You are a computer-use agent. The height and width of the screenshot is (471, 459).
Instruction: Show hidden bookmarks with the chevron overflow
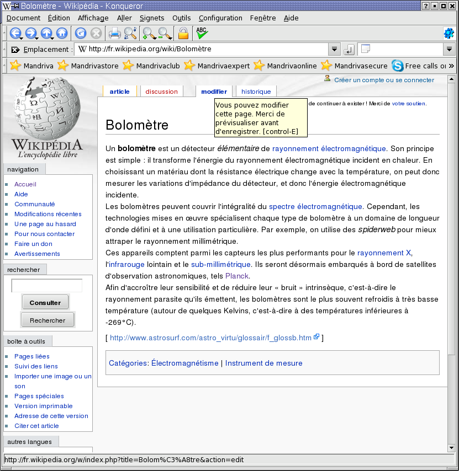pos(451,66)
